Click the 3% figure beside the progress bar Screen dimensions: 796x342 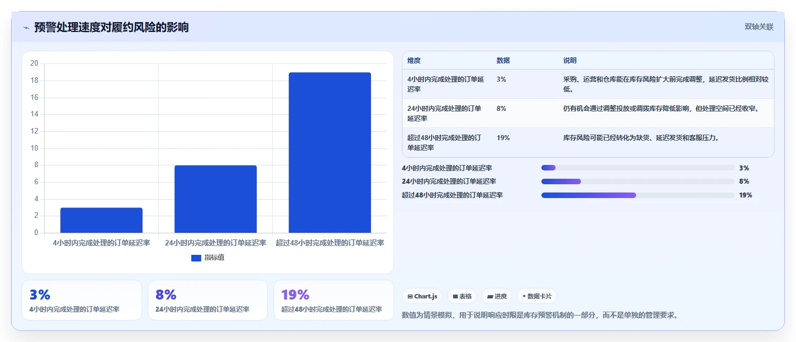[x=744, y=168]
